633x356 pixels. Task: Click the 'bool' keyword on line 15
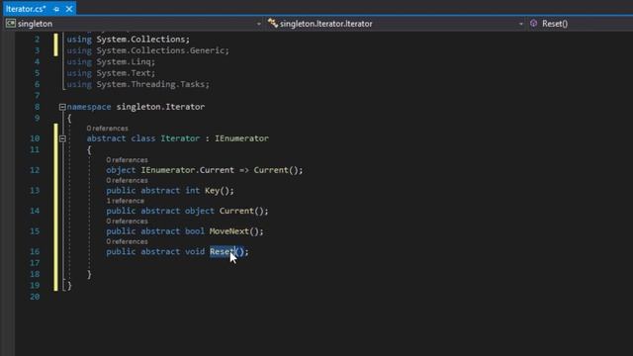click(x=195, y=231)
